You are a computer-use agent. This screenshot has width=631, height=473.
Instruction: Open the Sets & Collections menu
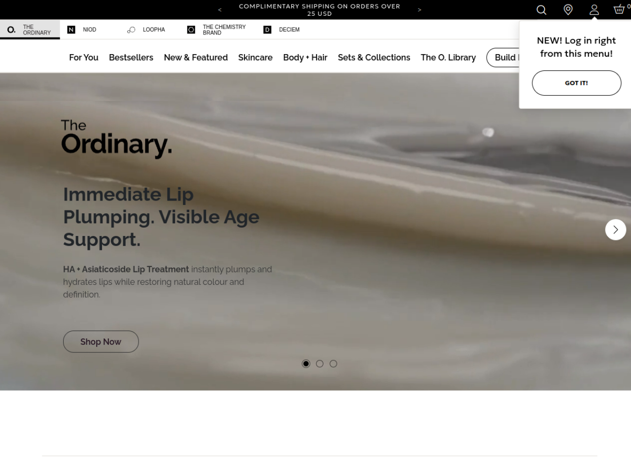point(374,58)
